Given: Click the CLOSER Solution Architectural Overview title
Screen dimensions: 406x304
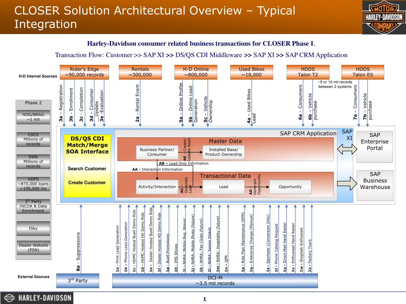Looking at the screenshot, I should pyautogui.click(x=155, y=17).
